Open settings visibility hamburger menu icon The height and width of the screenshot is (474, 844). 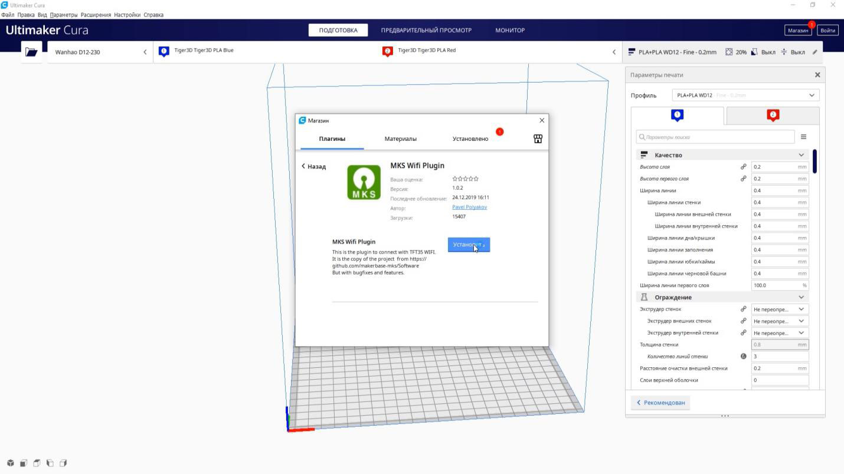pos(803,137)
